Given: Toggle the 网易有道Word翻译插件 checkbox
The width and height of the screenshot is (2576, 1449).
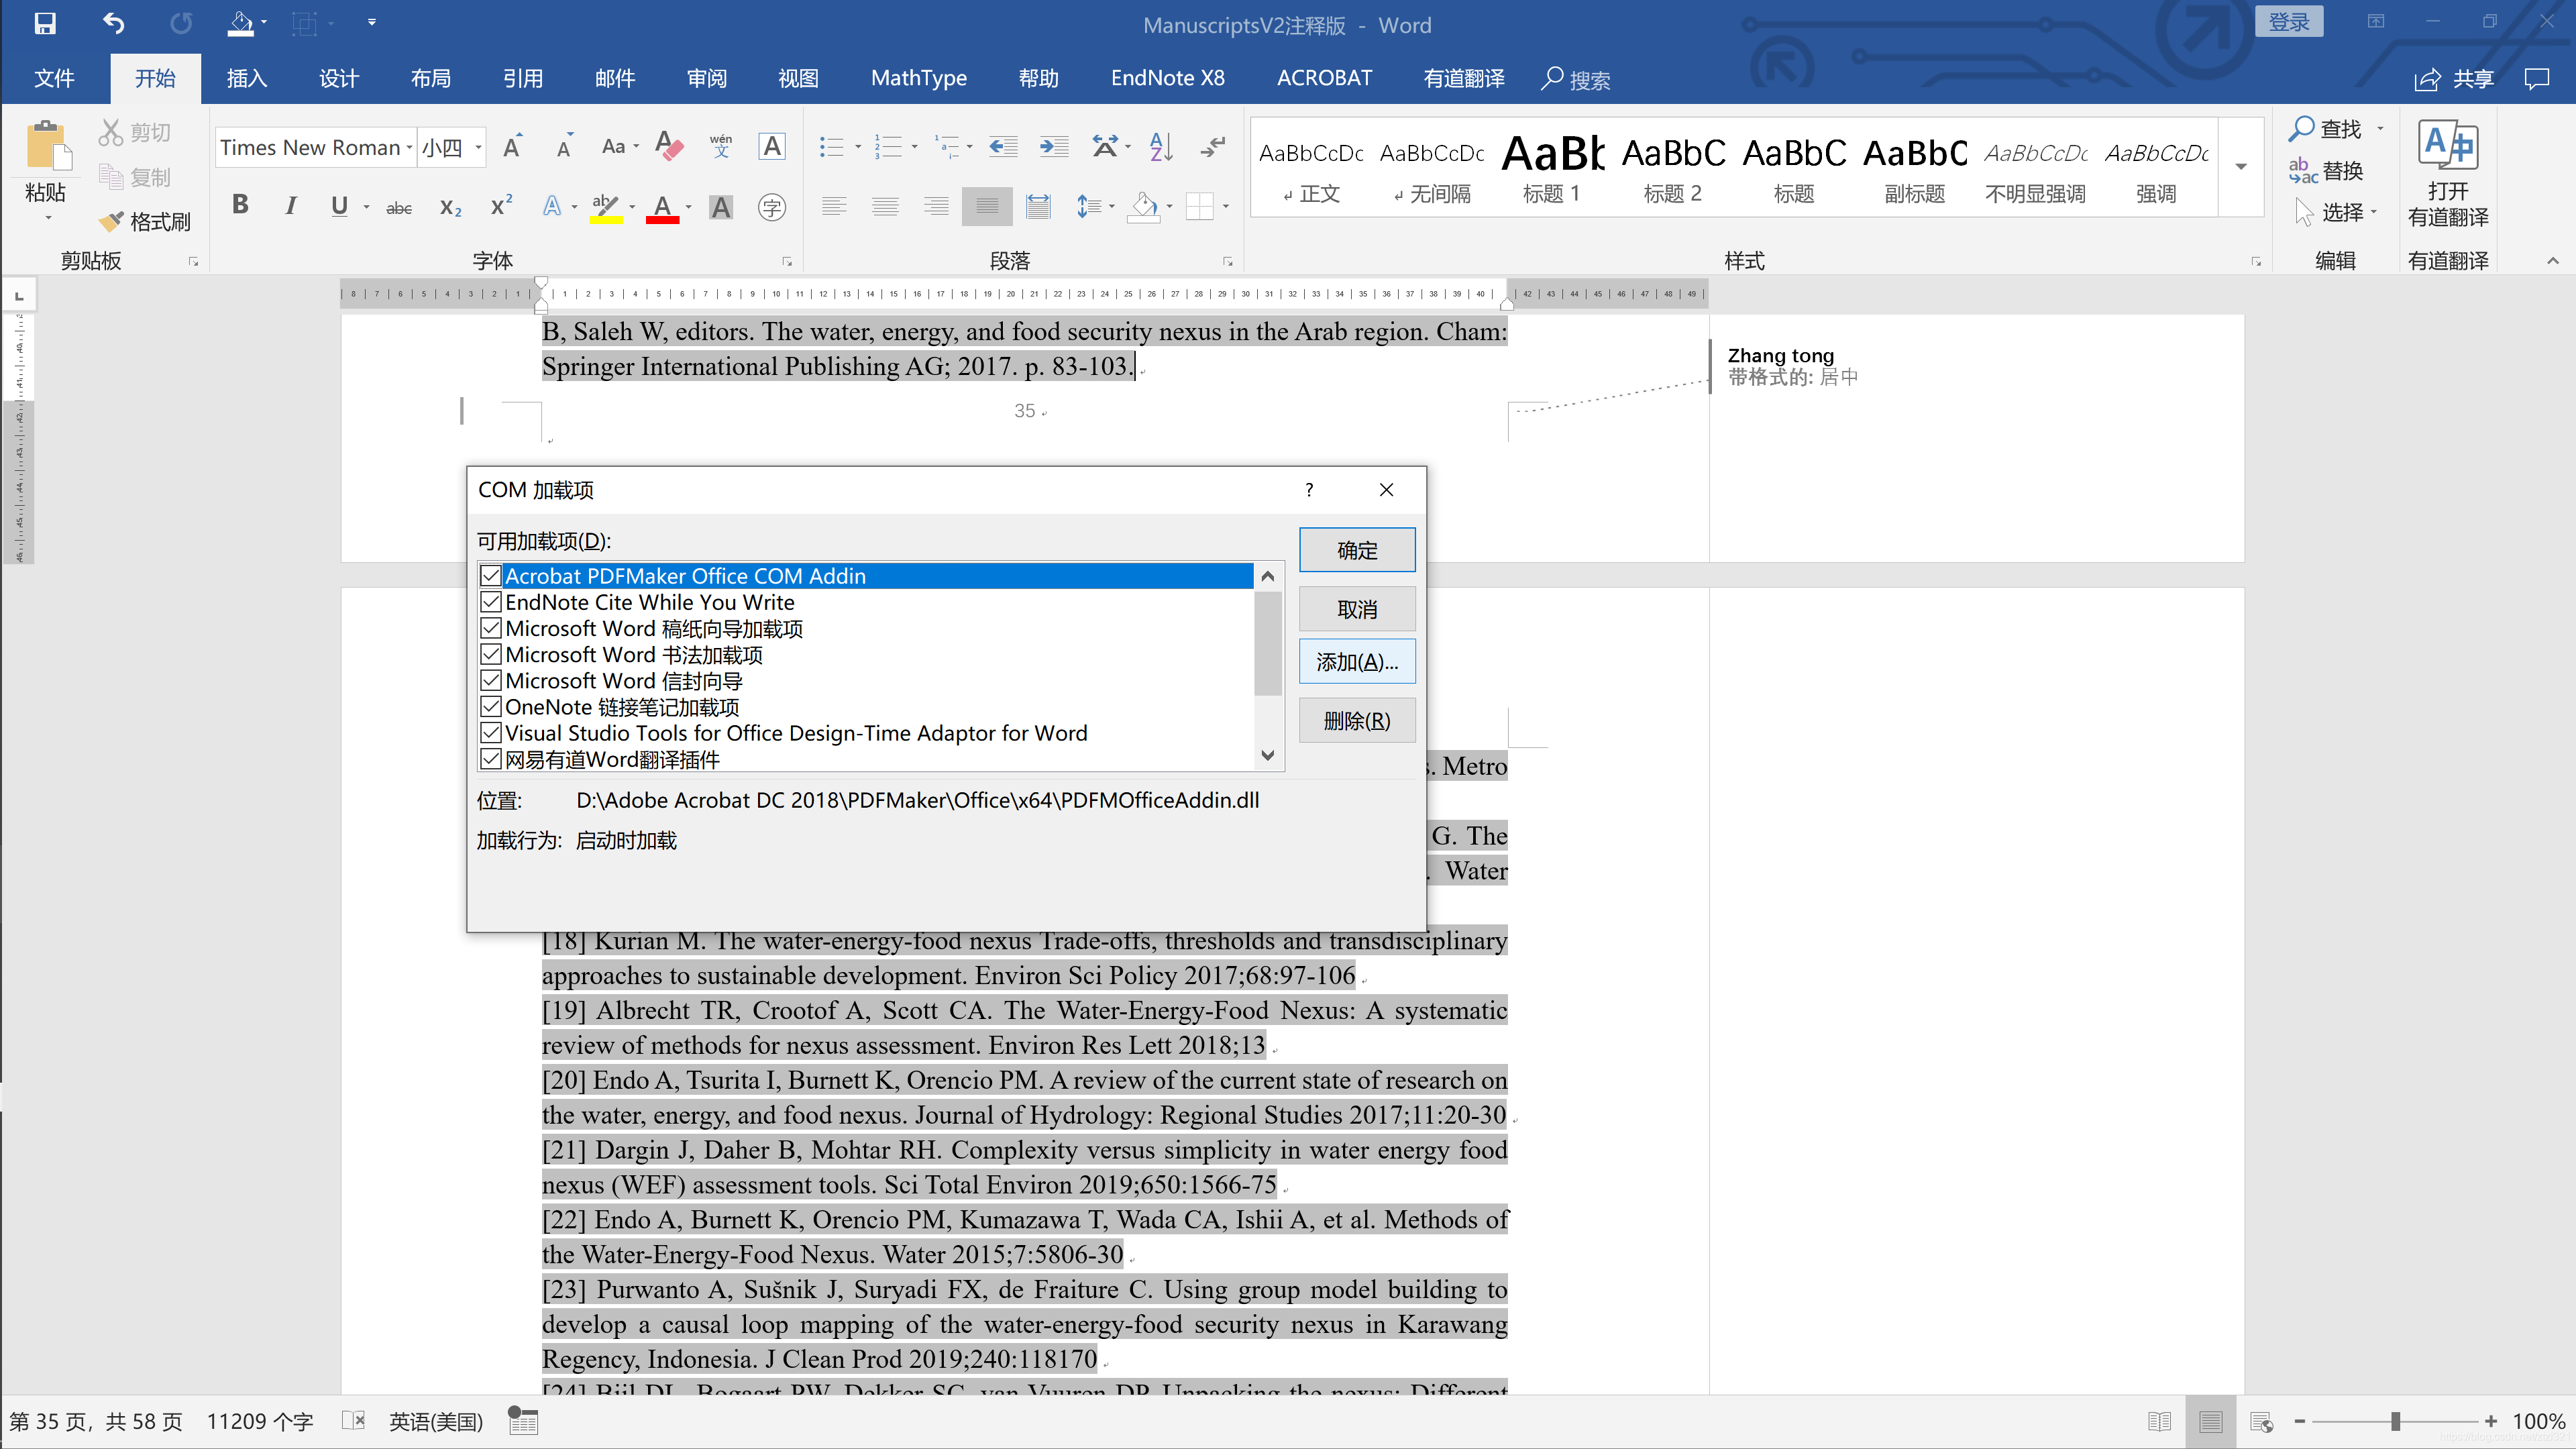Looking at the screenshot, I should (x=490, y=759).
